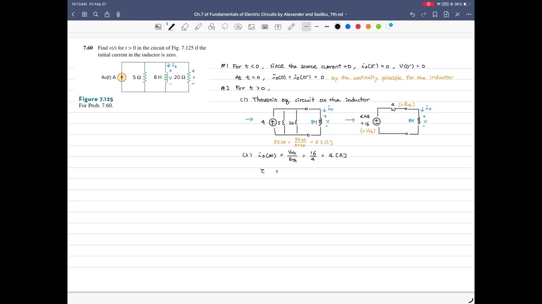Open the more options ellipsis menu
542x304 pixels.
tap(469, 14)
